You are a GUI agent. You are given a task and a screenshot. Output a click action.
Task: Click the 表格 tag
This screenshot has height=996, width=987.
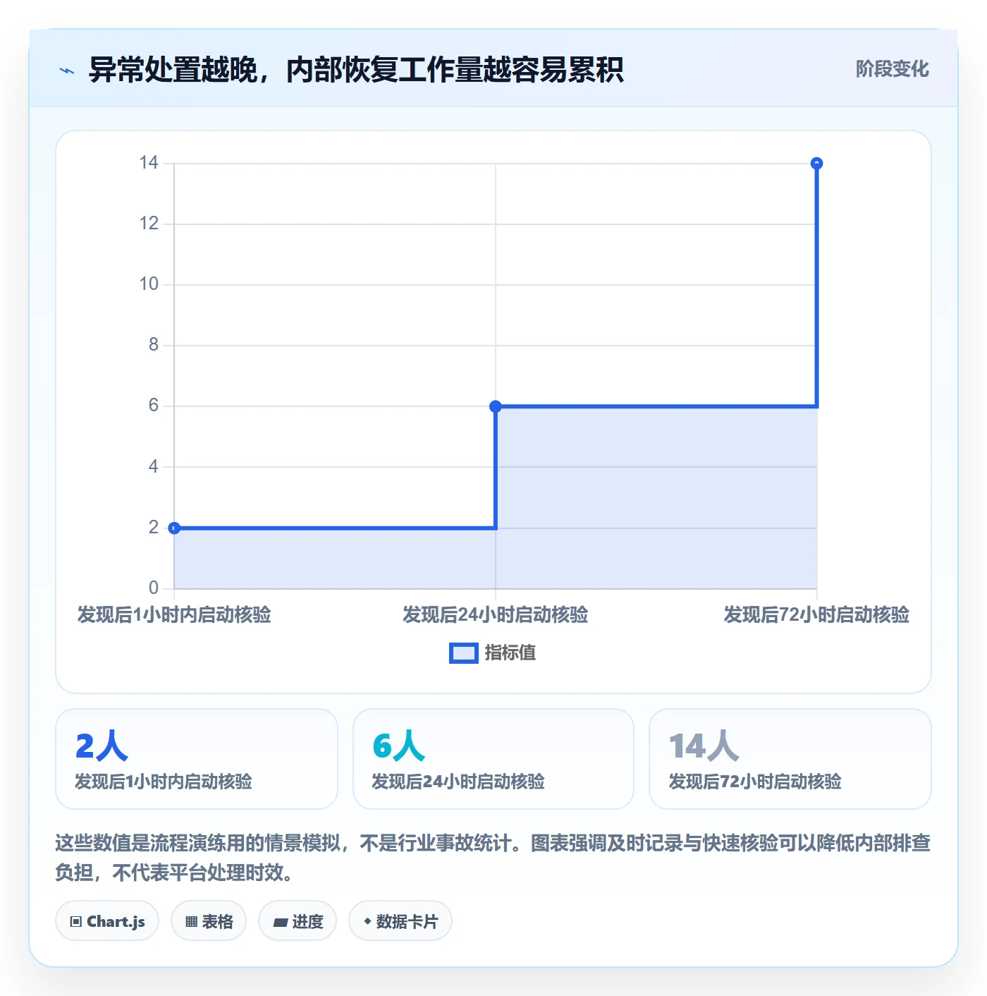pos(209,921)
